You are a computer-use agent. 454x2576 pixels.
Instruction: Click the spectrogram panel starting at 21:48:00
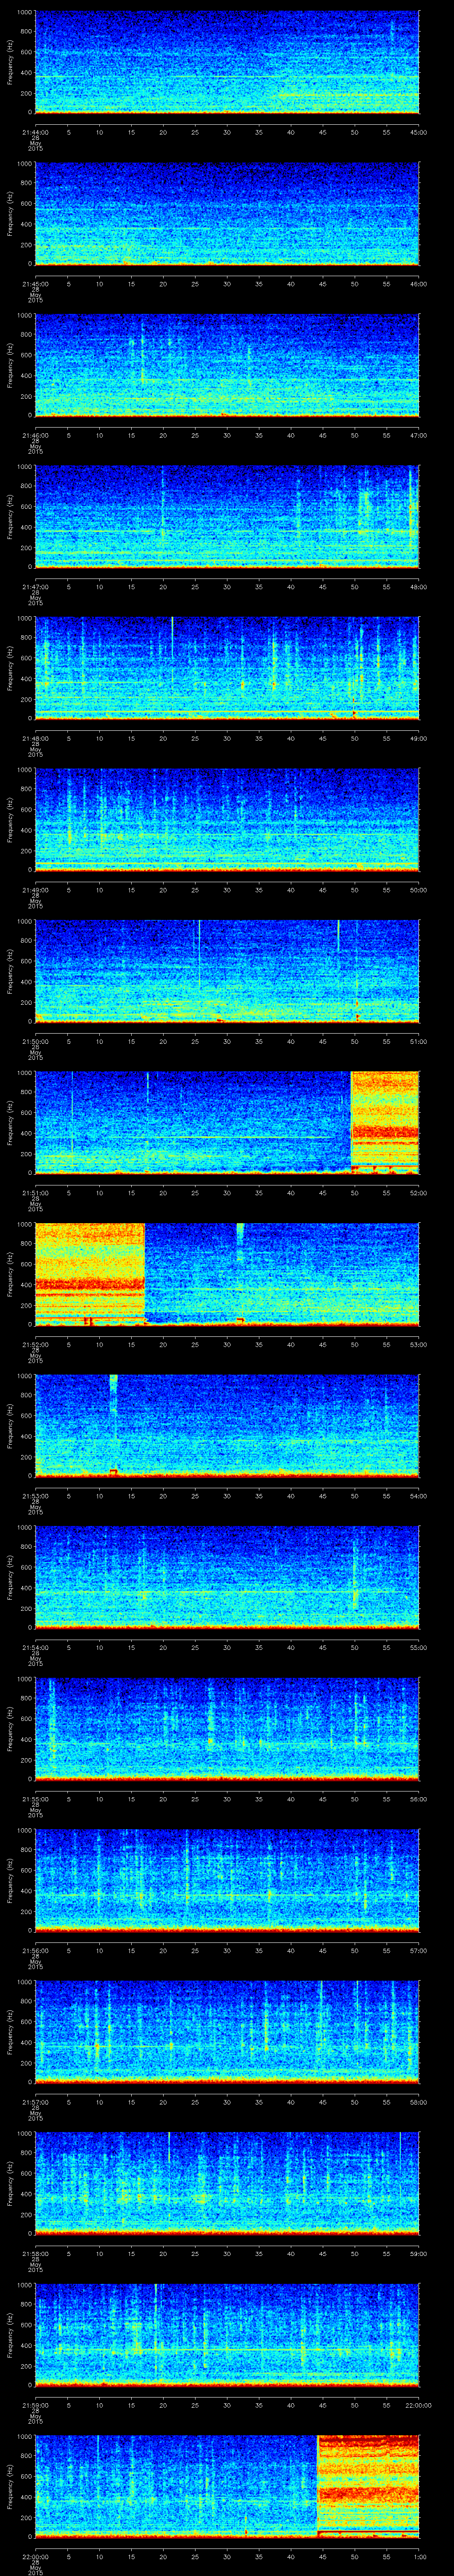[227, 668]
